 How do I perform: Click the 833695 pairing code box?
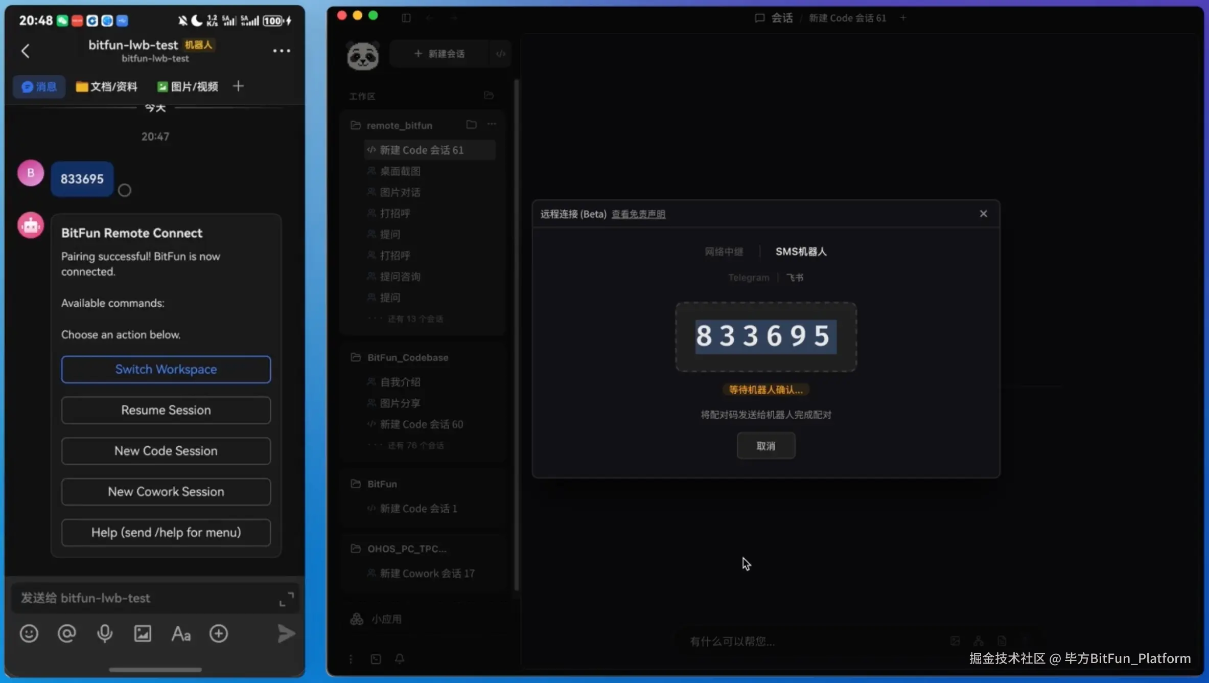[x=765, y=336]
